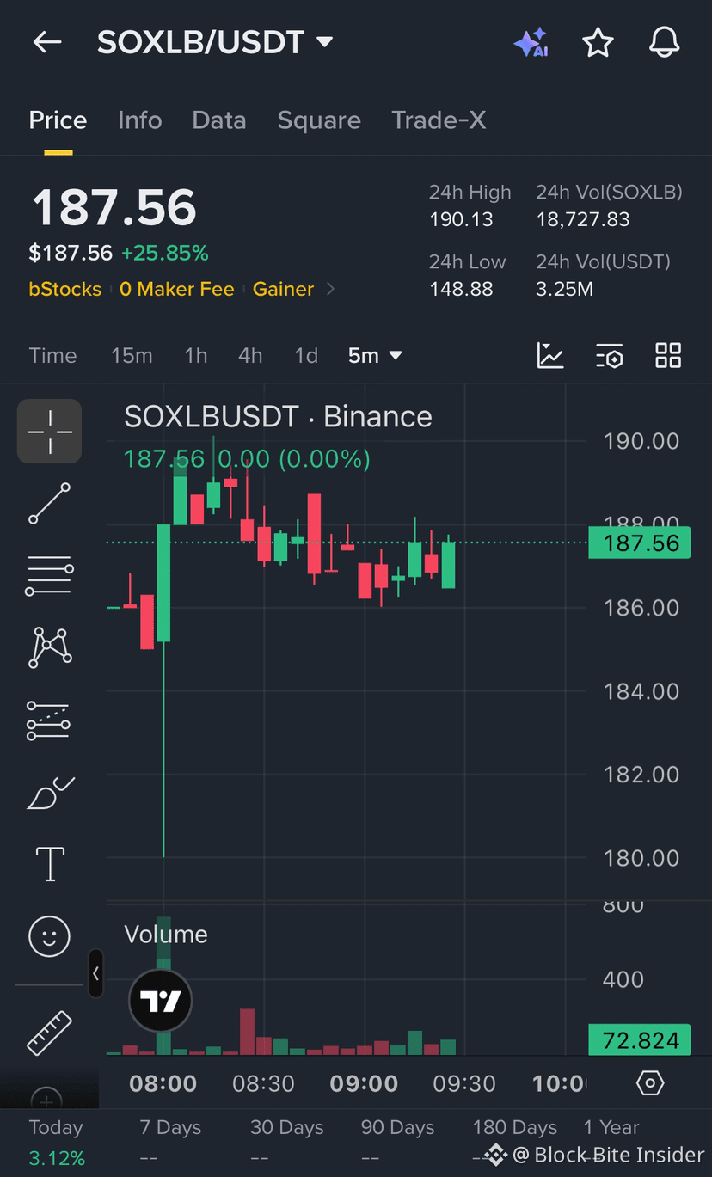Select the Text annotation tool

(50, 864)
